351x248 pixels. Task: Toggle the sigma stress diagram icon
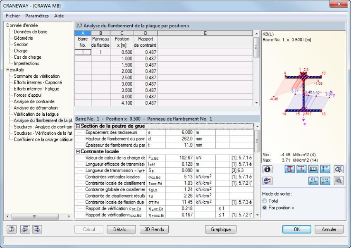[313, 181]
